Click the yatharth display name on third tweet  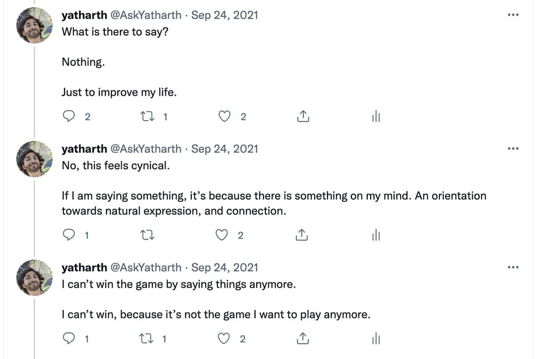coord(84,267)
